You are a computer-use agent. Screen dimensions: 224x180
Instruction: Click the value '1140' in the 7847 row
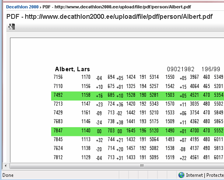point(86,130)
